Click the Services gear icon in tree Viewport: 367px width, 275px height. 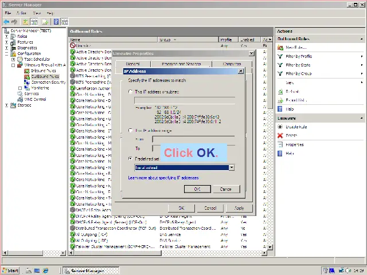point(20,94)
